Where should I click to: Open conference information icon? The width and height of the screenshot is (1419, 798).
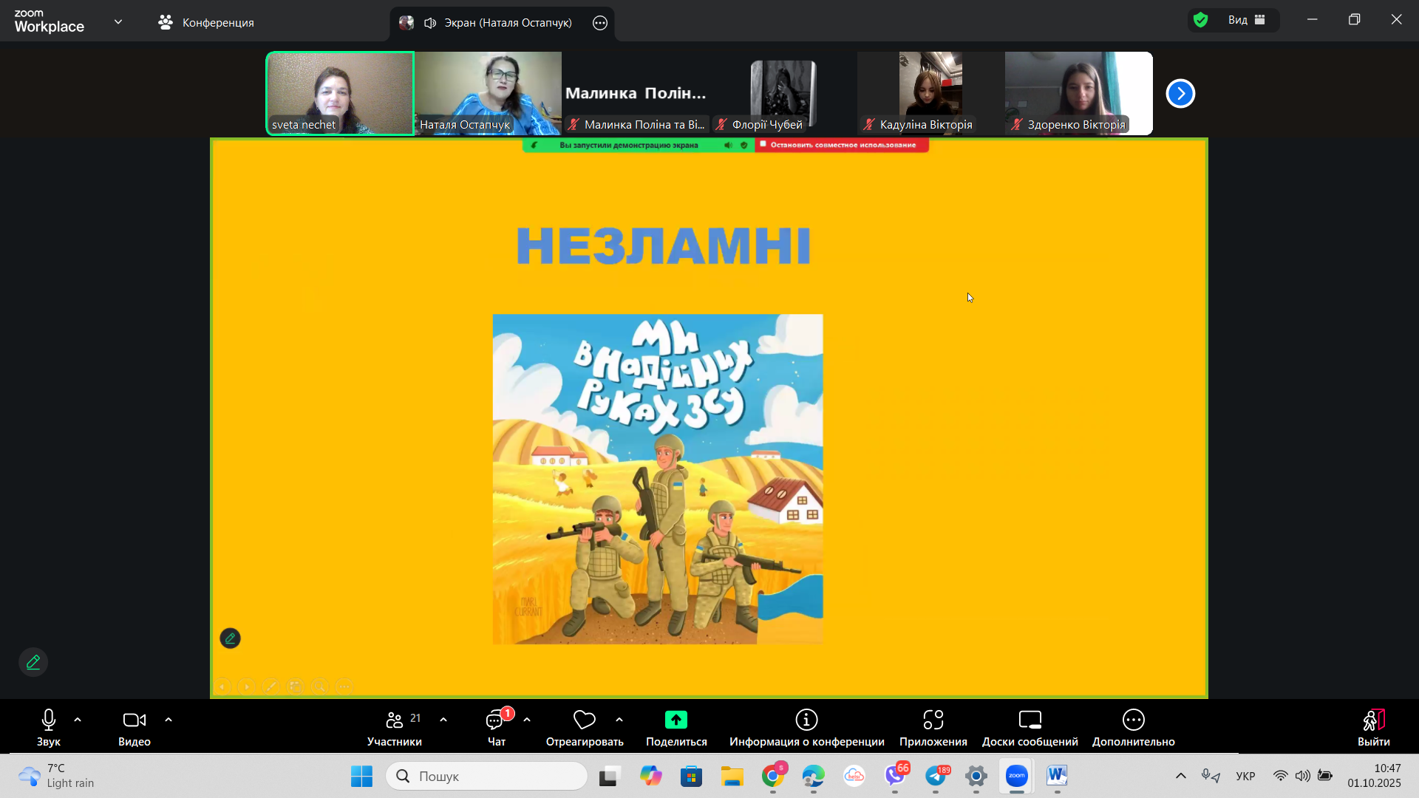806,720
